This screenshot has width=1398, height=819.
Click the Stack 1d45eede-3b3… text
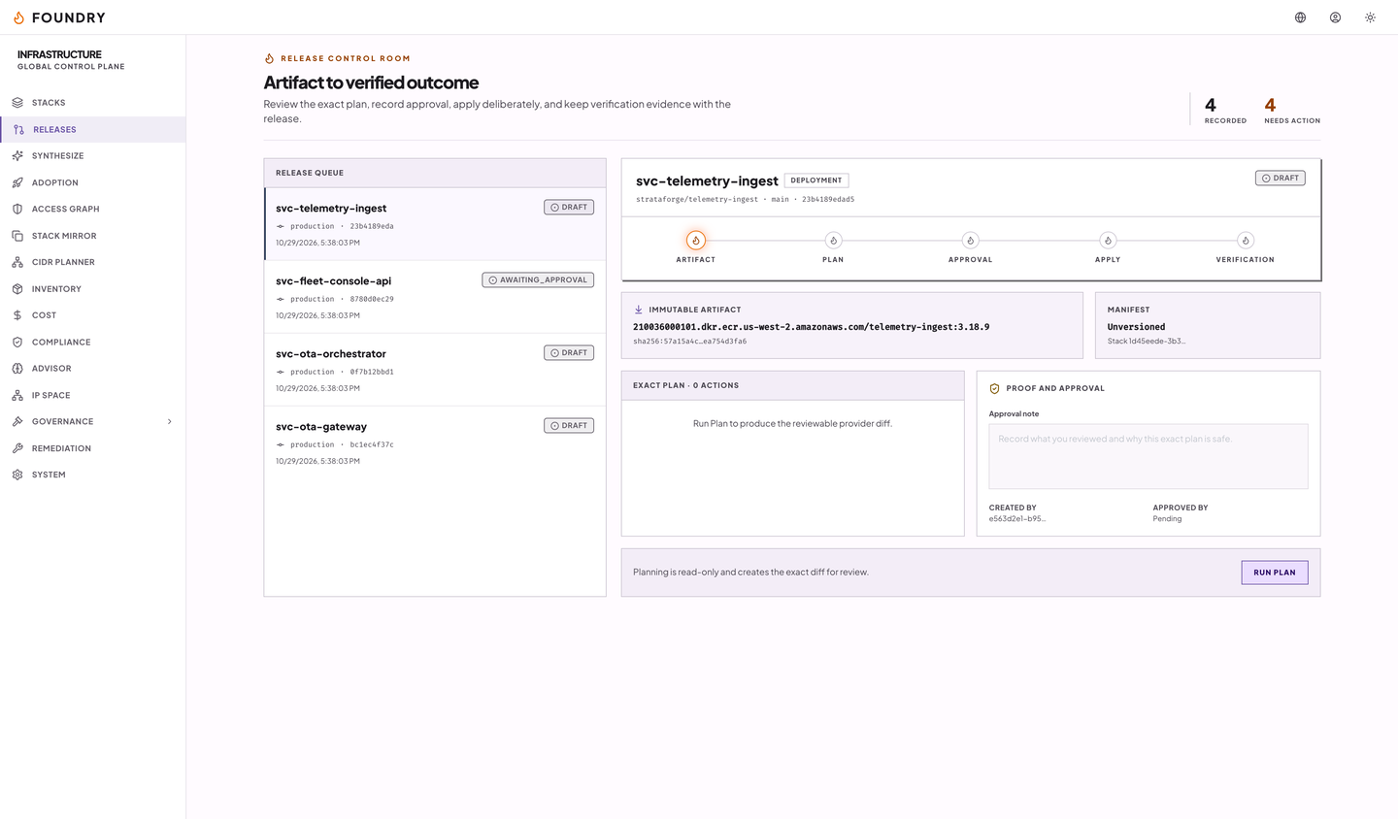pyautogui.click(x=1147, y=342)
